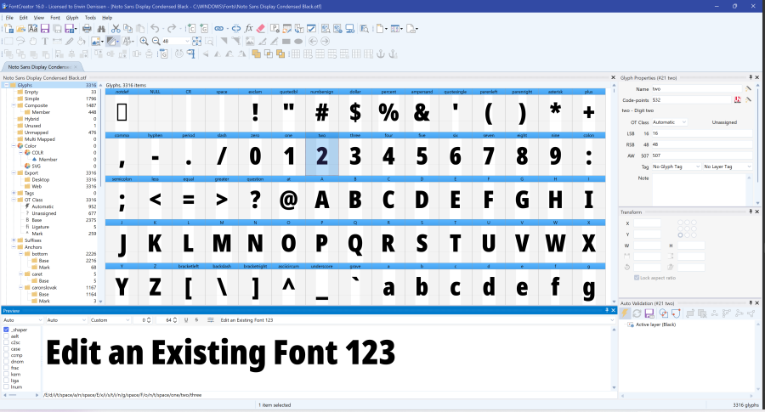The height and width of the screenshot is (412, 765).
Task: Open the Tools menu
Action: tap(90, 18)
